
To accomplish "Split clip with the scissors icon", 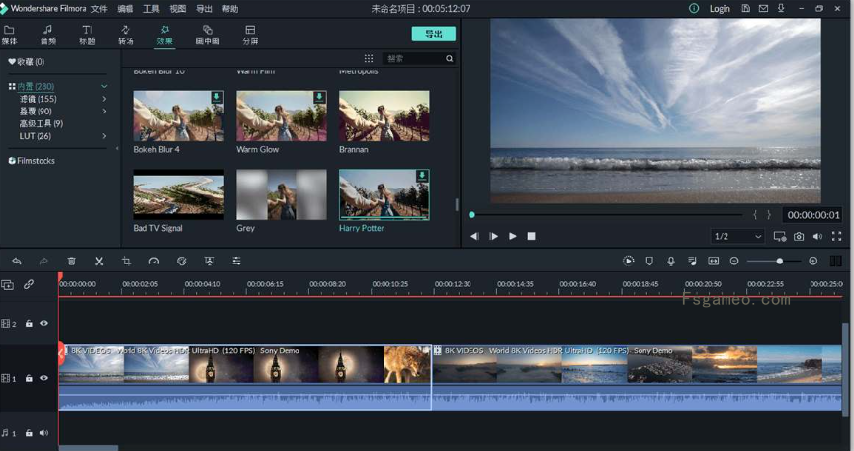I will [x=99, y=262].
